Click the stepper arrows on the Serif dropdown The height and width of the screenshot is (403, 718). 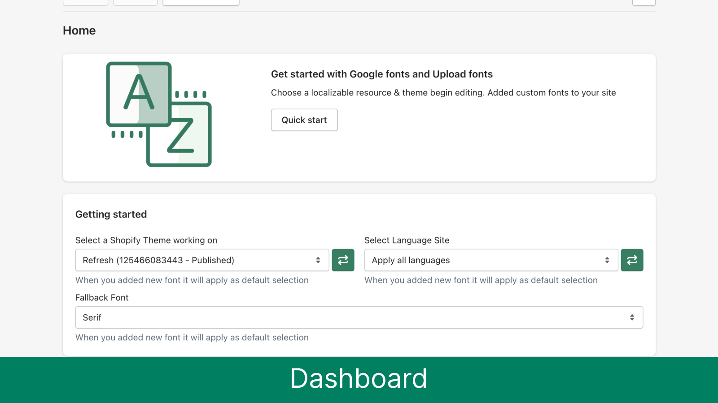pos(633,317)
